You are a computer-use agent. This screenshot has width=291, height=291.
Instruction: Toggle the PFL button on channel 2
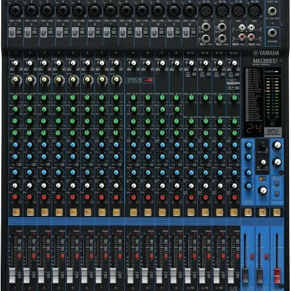34,276
